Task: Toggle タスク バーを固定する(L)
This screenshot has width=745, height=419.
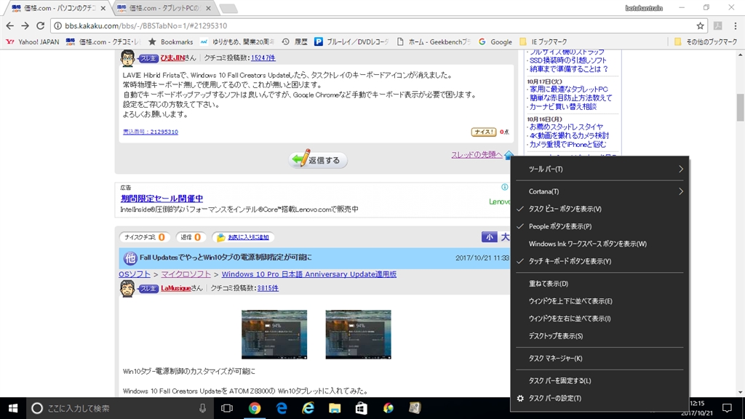Action: click(x=599, y=380)
